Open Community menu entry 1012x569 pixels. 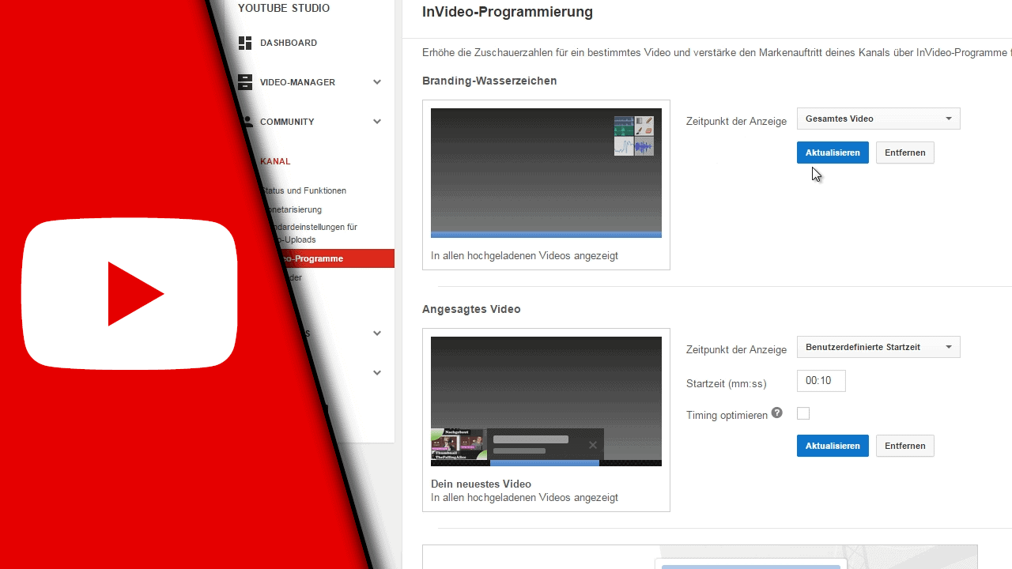[287, 122]
